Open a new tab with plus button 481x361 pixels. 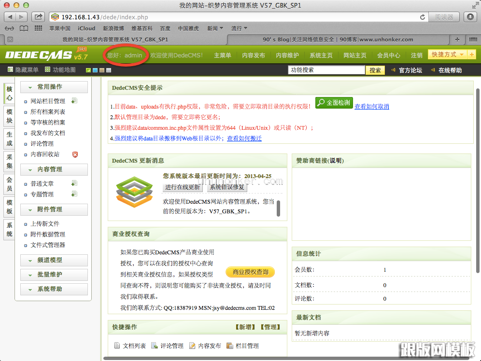[457, 39]
